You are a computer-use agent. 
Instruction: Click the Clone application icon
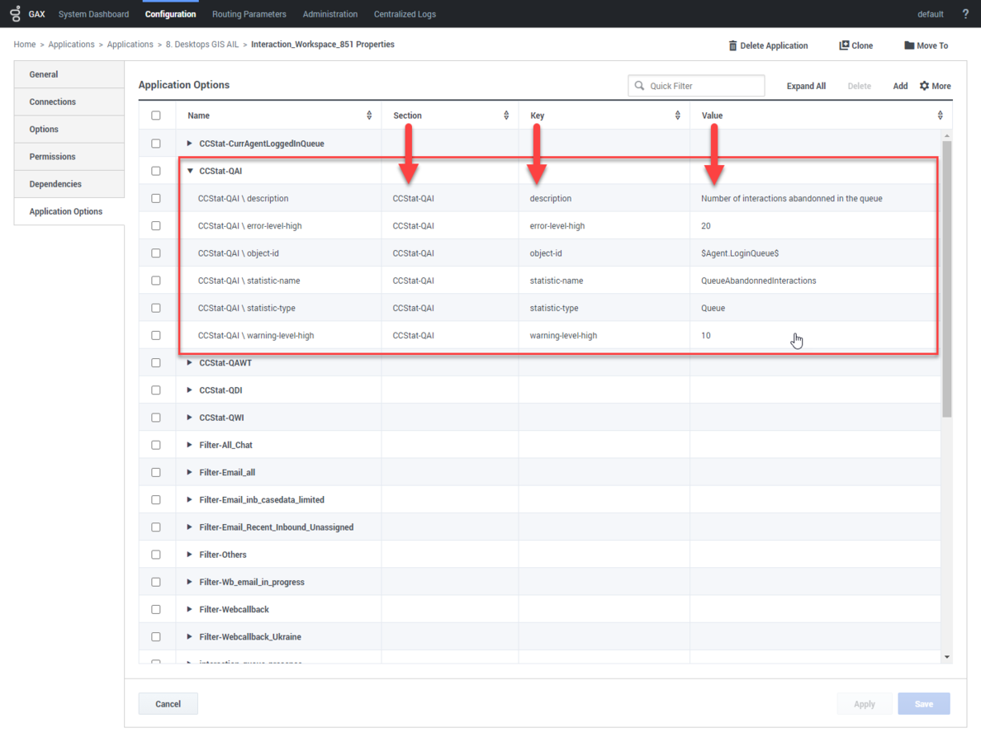(844, 45)
